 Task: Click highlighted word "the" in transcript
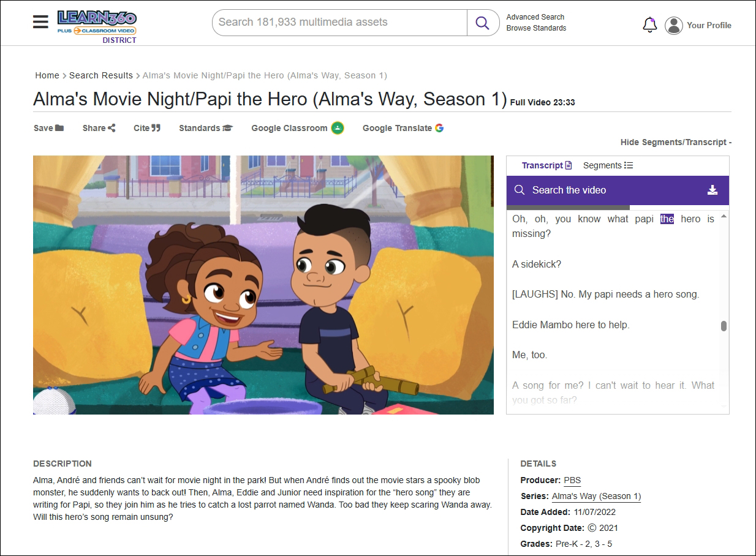click(x=667, y=219)
